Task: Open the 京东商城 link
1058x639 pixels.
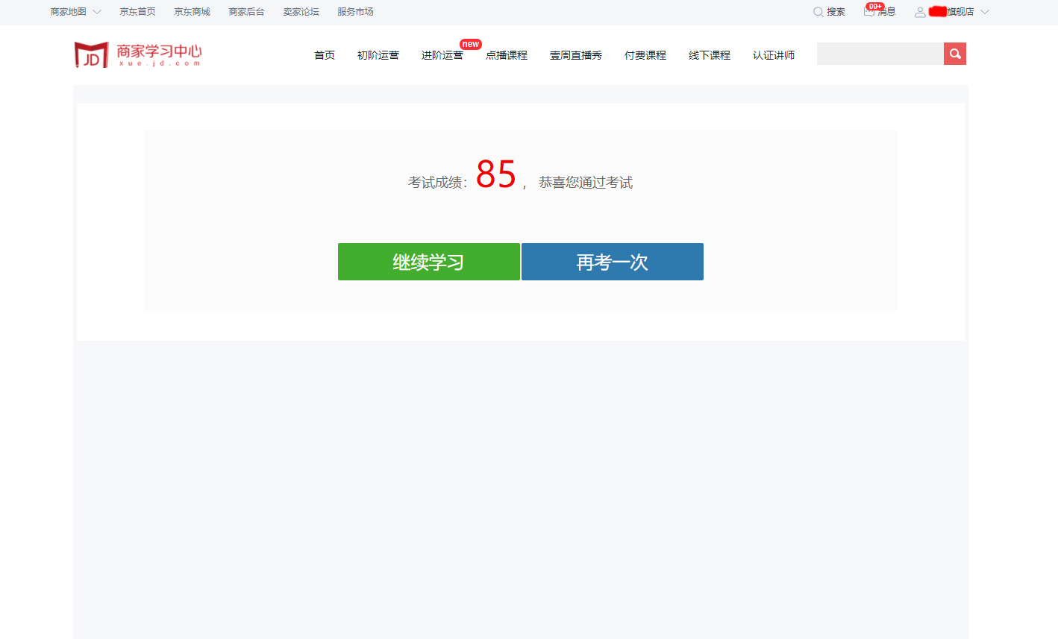Action: pyautogui.click(x=192, y=12)
